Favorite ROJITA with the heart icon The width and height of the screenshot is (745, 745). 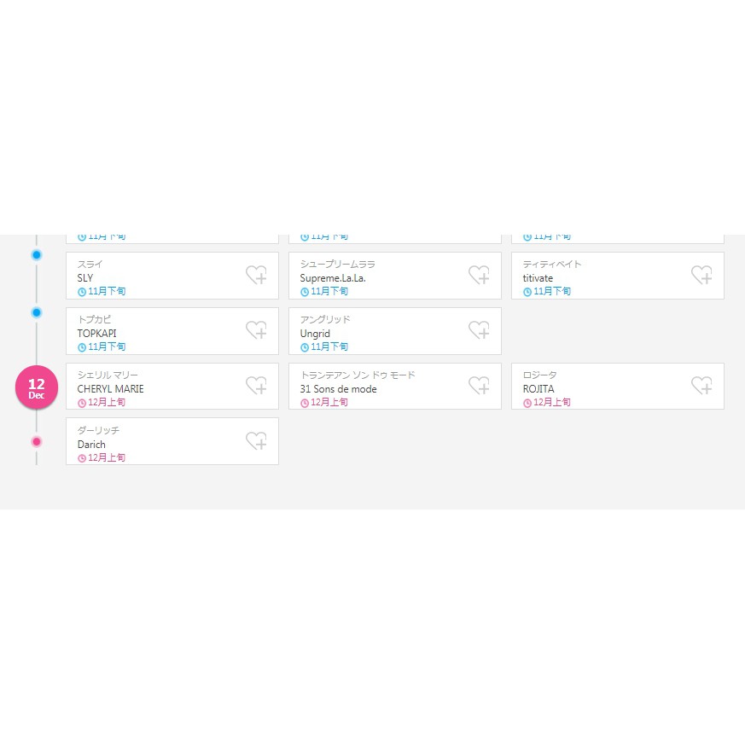pyautogui.click(x=701, y=386)
